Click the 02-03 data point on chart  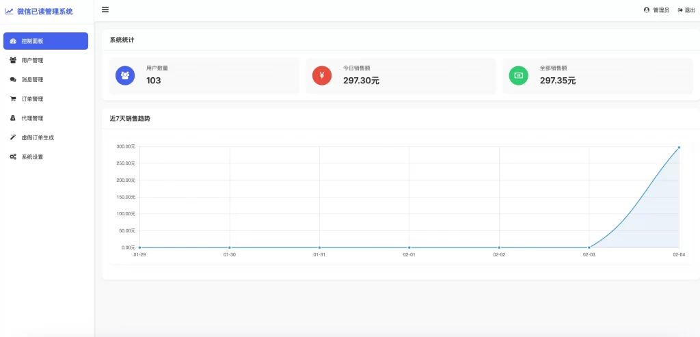pos(589,247)
